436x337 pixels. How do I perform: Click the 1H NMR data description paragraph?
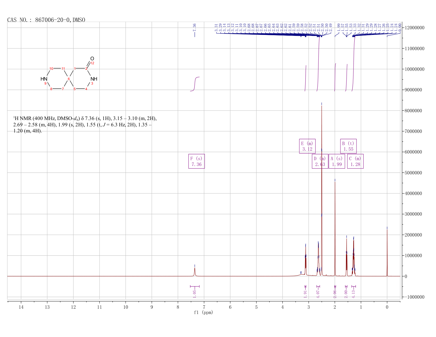(x=85, y=124)
